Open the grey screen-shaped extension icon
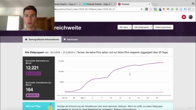196x110 pixels. point(168,9)
